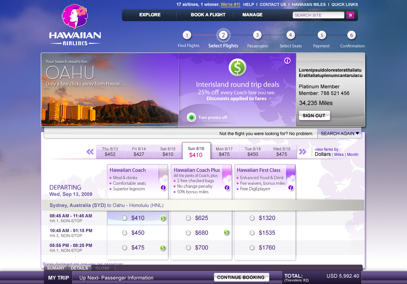This screenshot has height=284, width=407.
Task: Click the Hawaiian Coach Plus heading
Action: point(197,170)
